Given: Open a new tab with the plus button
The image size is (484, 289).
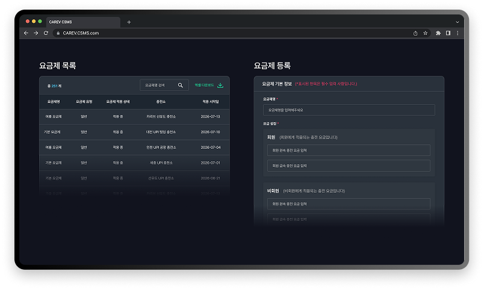Looking at the screenshot, I should (x=129, y=22).
